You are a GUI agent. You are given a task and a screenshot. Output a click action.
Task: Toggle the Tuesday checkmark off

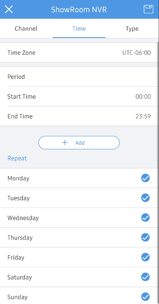[x=145, y=198]
